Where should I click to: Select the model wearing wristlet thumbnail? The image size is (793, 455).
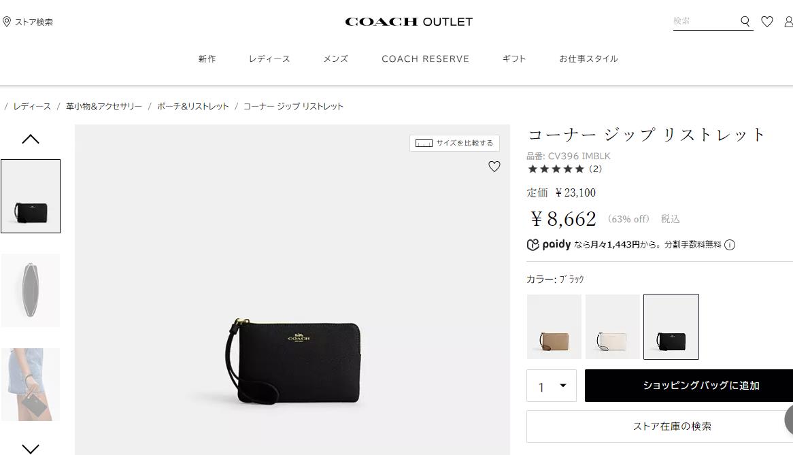[31, 384]
